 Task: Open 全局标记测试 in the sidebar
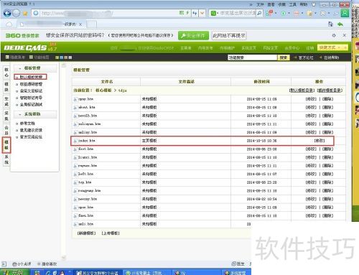click(x=31, y=104)
